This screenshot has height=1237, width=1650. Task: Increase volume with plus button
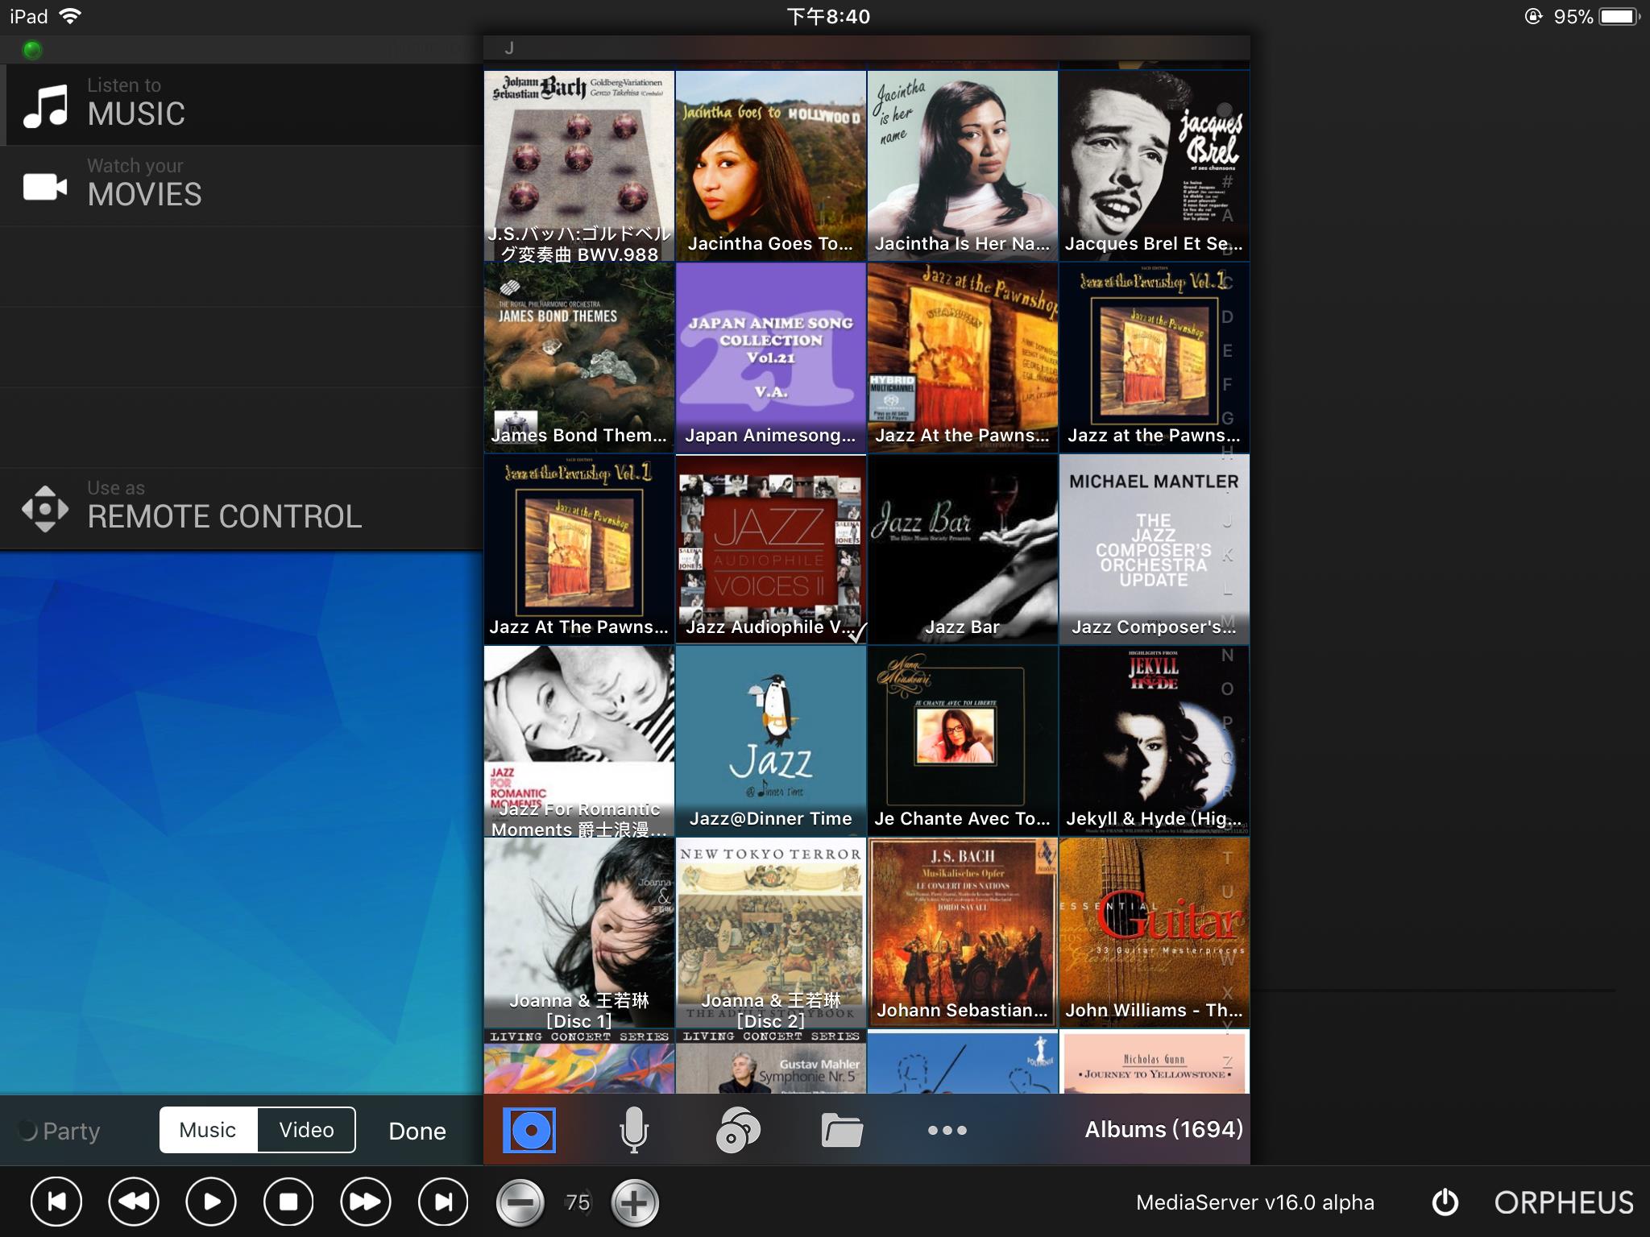coord(635,1203)
